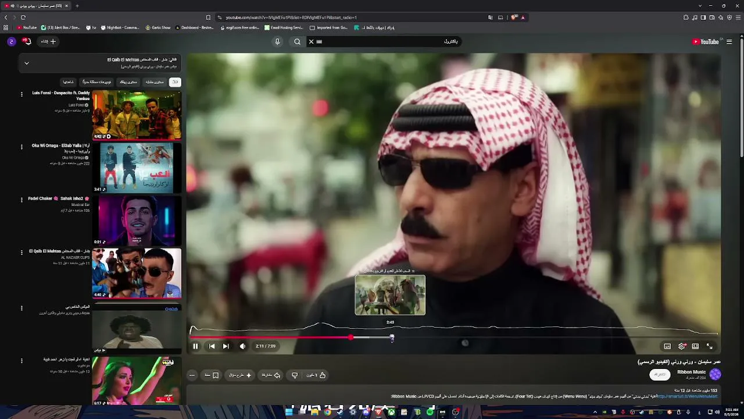Open the Windows Start menu
Screen dimensions: 744x419
[289, 412]
